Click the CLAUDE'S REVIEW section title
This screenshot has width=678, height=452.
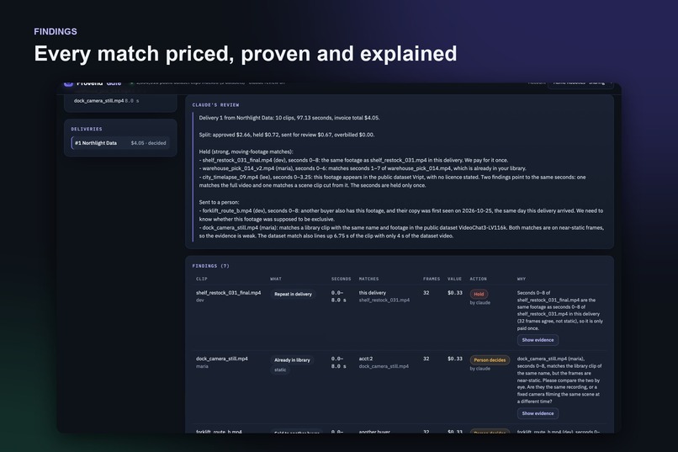216,105
